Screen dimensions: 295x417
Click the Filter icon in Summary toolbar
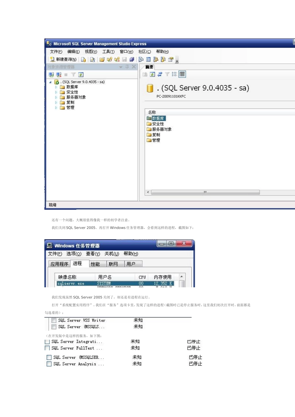pos(167,74)
